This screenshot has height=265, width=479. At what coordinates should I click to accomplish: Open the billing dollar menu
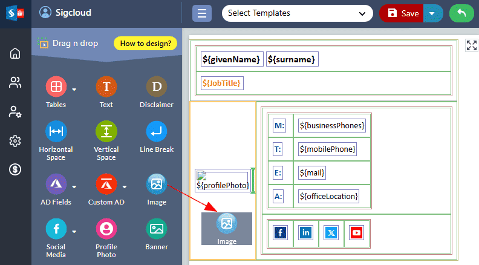pos(15,170)
